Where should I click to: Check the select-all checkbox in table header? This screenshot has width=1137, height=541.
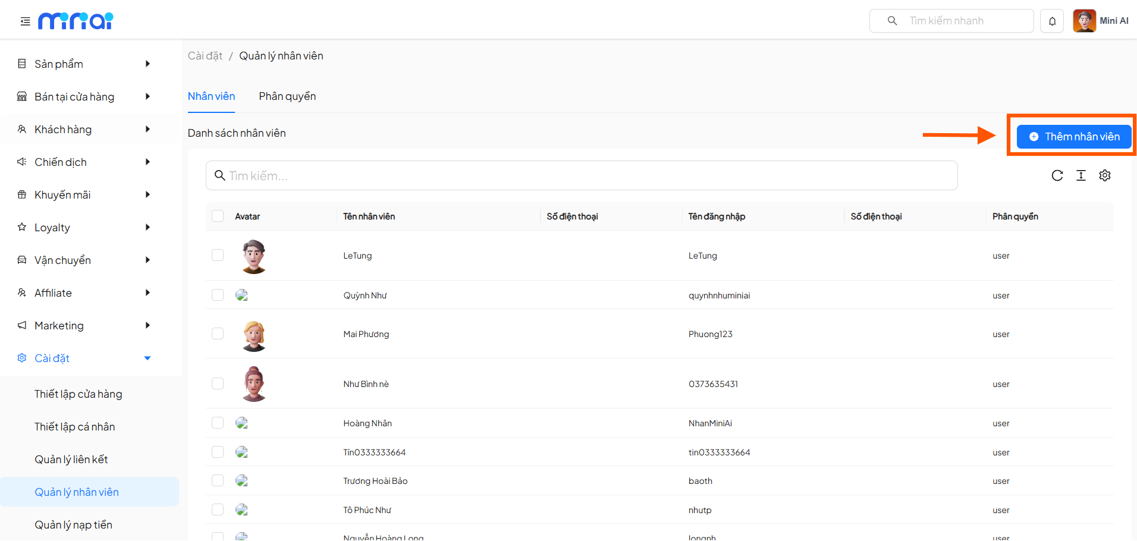[x=218, y=216]
